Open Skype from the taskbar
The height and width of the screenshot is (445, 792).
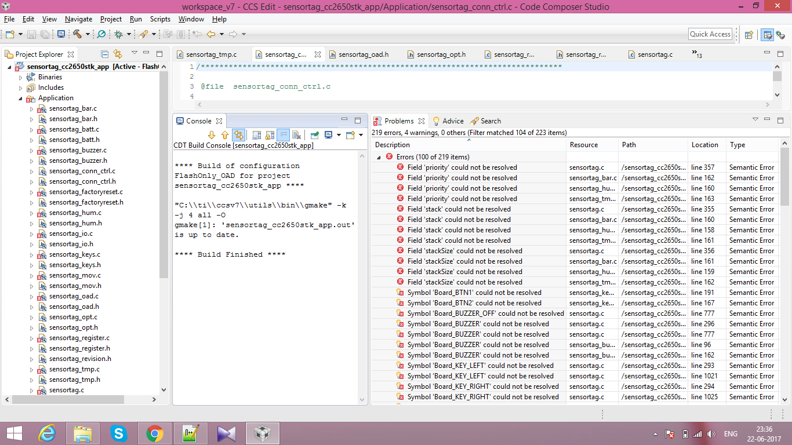[x=119, y=433]
